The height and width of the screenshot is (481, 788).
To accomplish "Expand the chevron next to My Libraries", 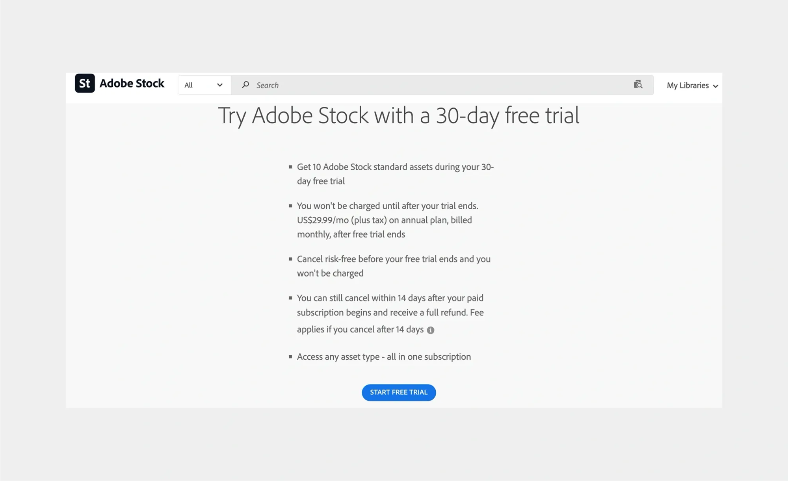I will point(716,85).
